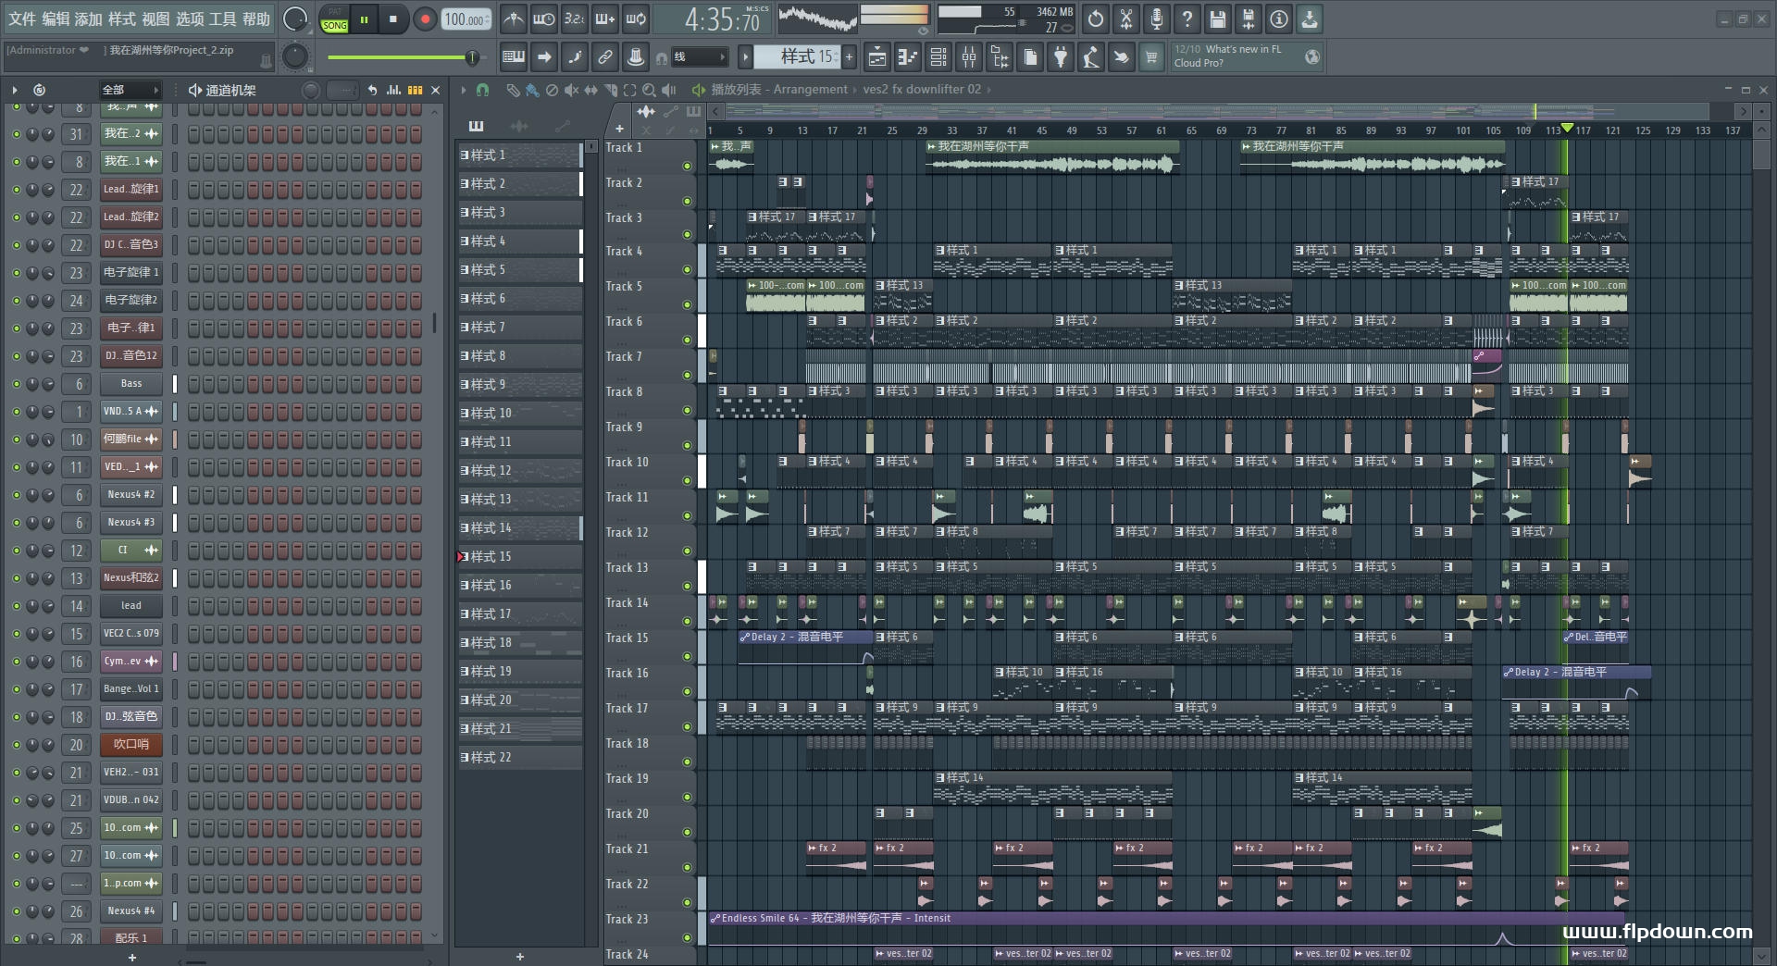The height and width of the screenshot is (966, 1777).
Task: Click the microphone audio recording icon
Action: (x=1157, y=19)
